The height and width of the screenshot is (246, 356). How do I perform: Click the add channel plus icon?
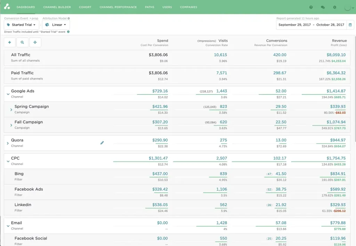(10, 42)
